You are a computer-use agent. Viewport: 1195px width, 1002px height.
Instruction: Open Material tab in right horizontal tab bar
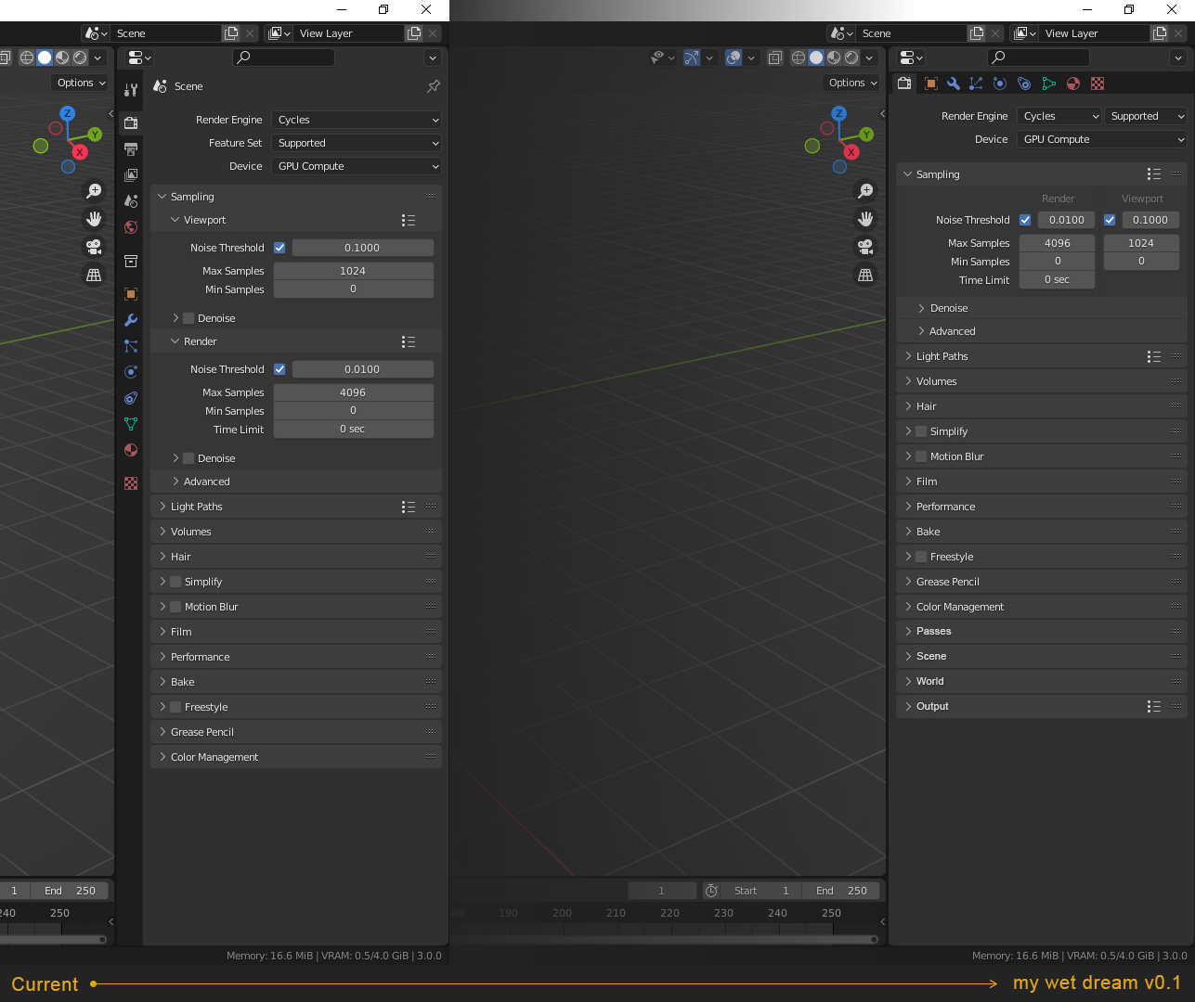[x=1073, y=83]
